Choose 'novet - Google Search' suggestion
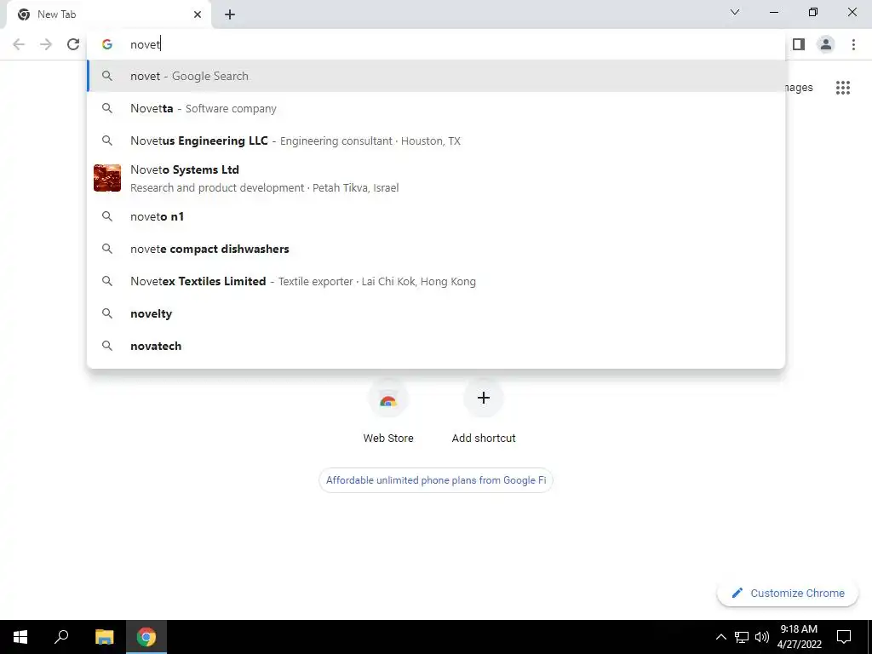The image size is (872, 654). coord(436,76)
